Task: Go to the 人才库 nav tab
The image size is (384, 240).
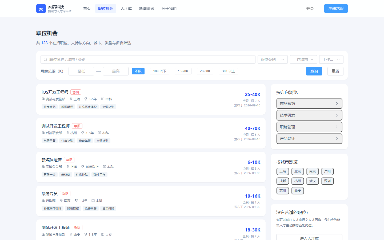Action: point(126,9)
